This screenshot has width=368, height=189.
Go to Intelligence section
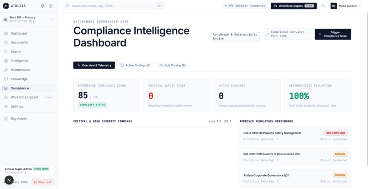tap(29, 61)
